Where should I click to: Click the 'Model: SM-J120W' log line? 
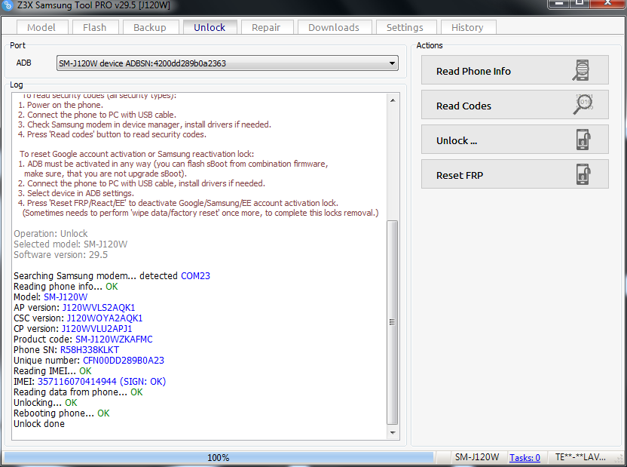(50, 297)
